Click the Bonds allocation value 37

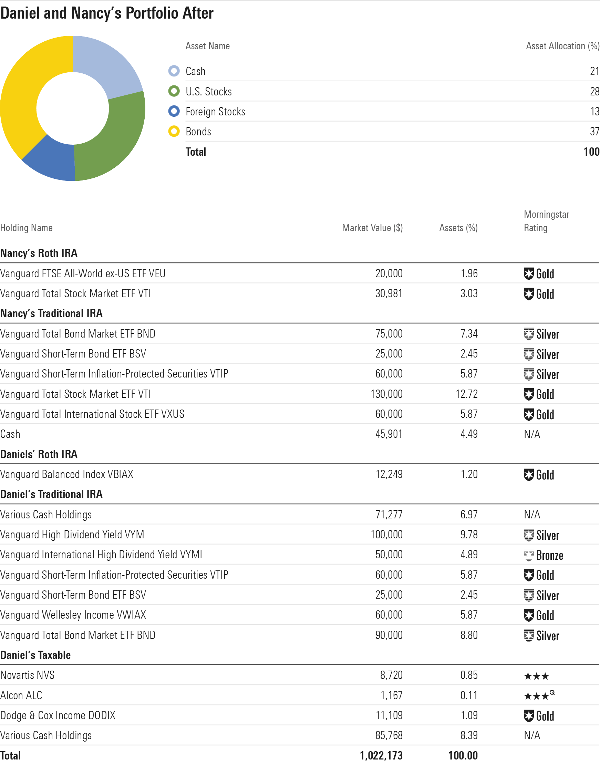595,132
